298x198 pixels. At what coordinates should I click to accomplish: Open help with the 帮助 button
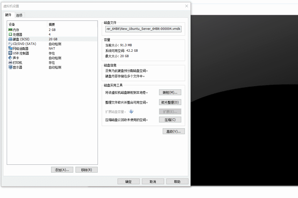pyautogui.click(x=177, y=181)
